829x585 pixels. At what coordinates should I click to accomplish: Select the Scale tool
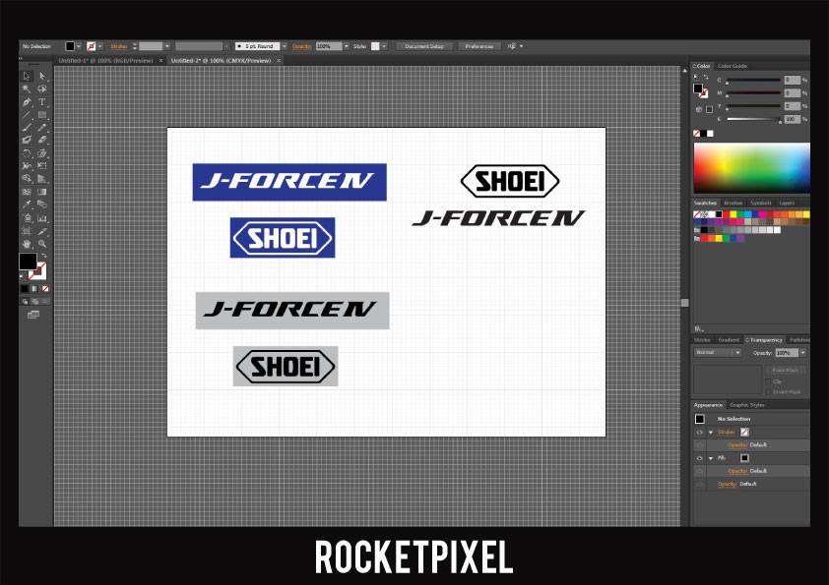coord(42,153)
